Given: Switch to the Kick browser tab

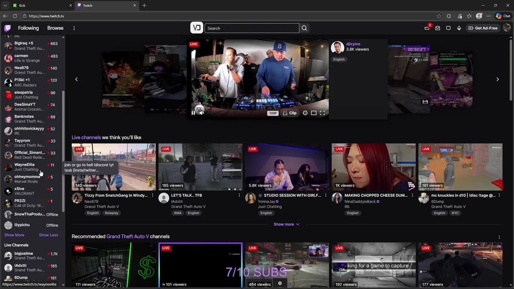Looking at the screenshot, I should tap(42, 5).
